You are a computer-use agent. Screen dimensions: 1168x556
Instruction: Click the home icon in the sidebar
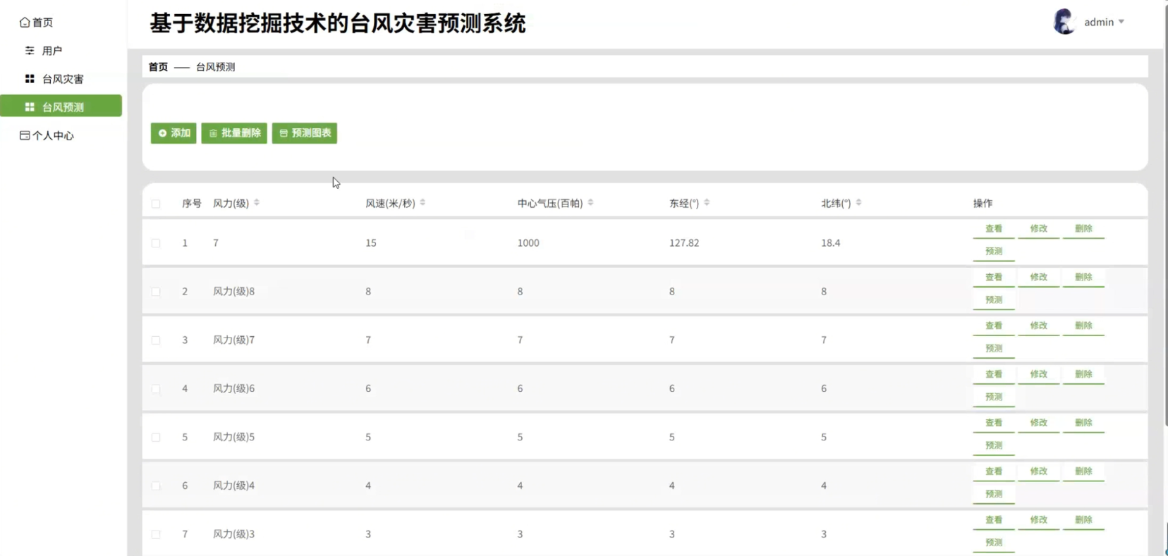pyautogui.click(x=25, y=23)
